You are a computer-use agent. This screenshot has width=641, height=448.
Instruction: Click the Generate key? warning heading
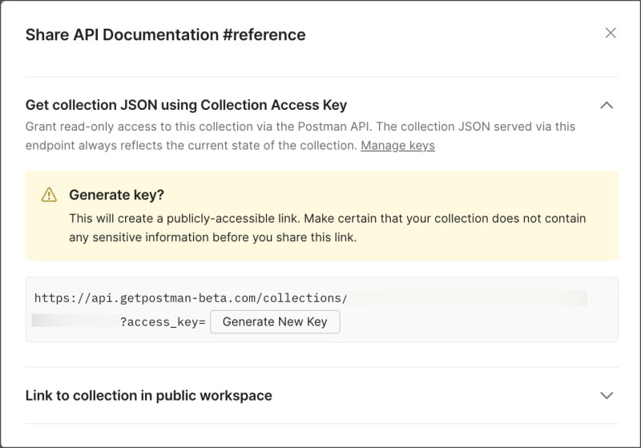click(116, 195)
